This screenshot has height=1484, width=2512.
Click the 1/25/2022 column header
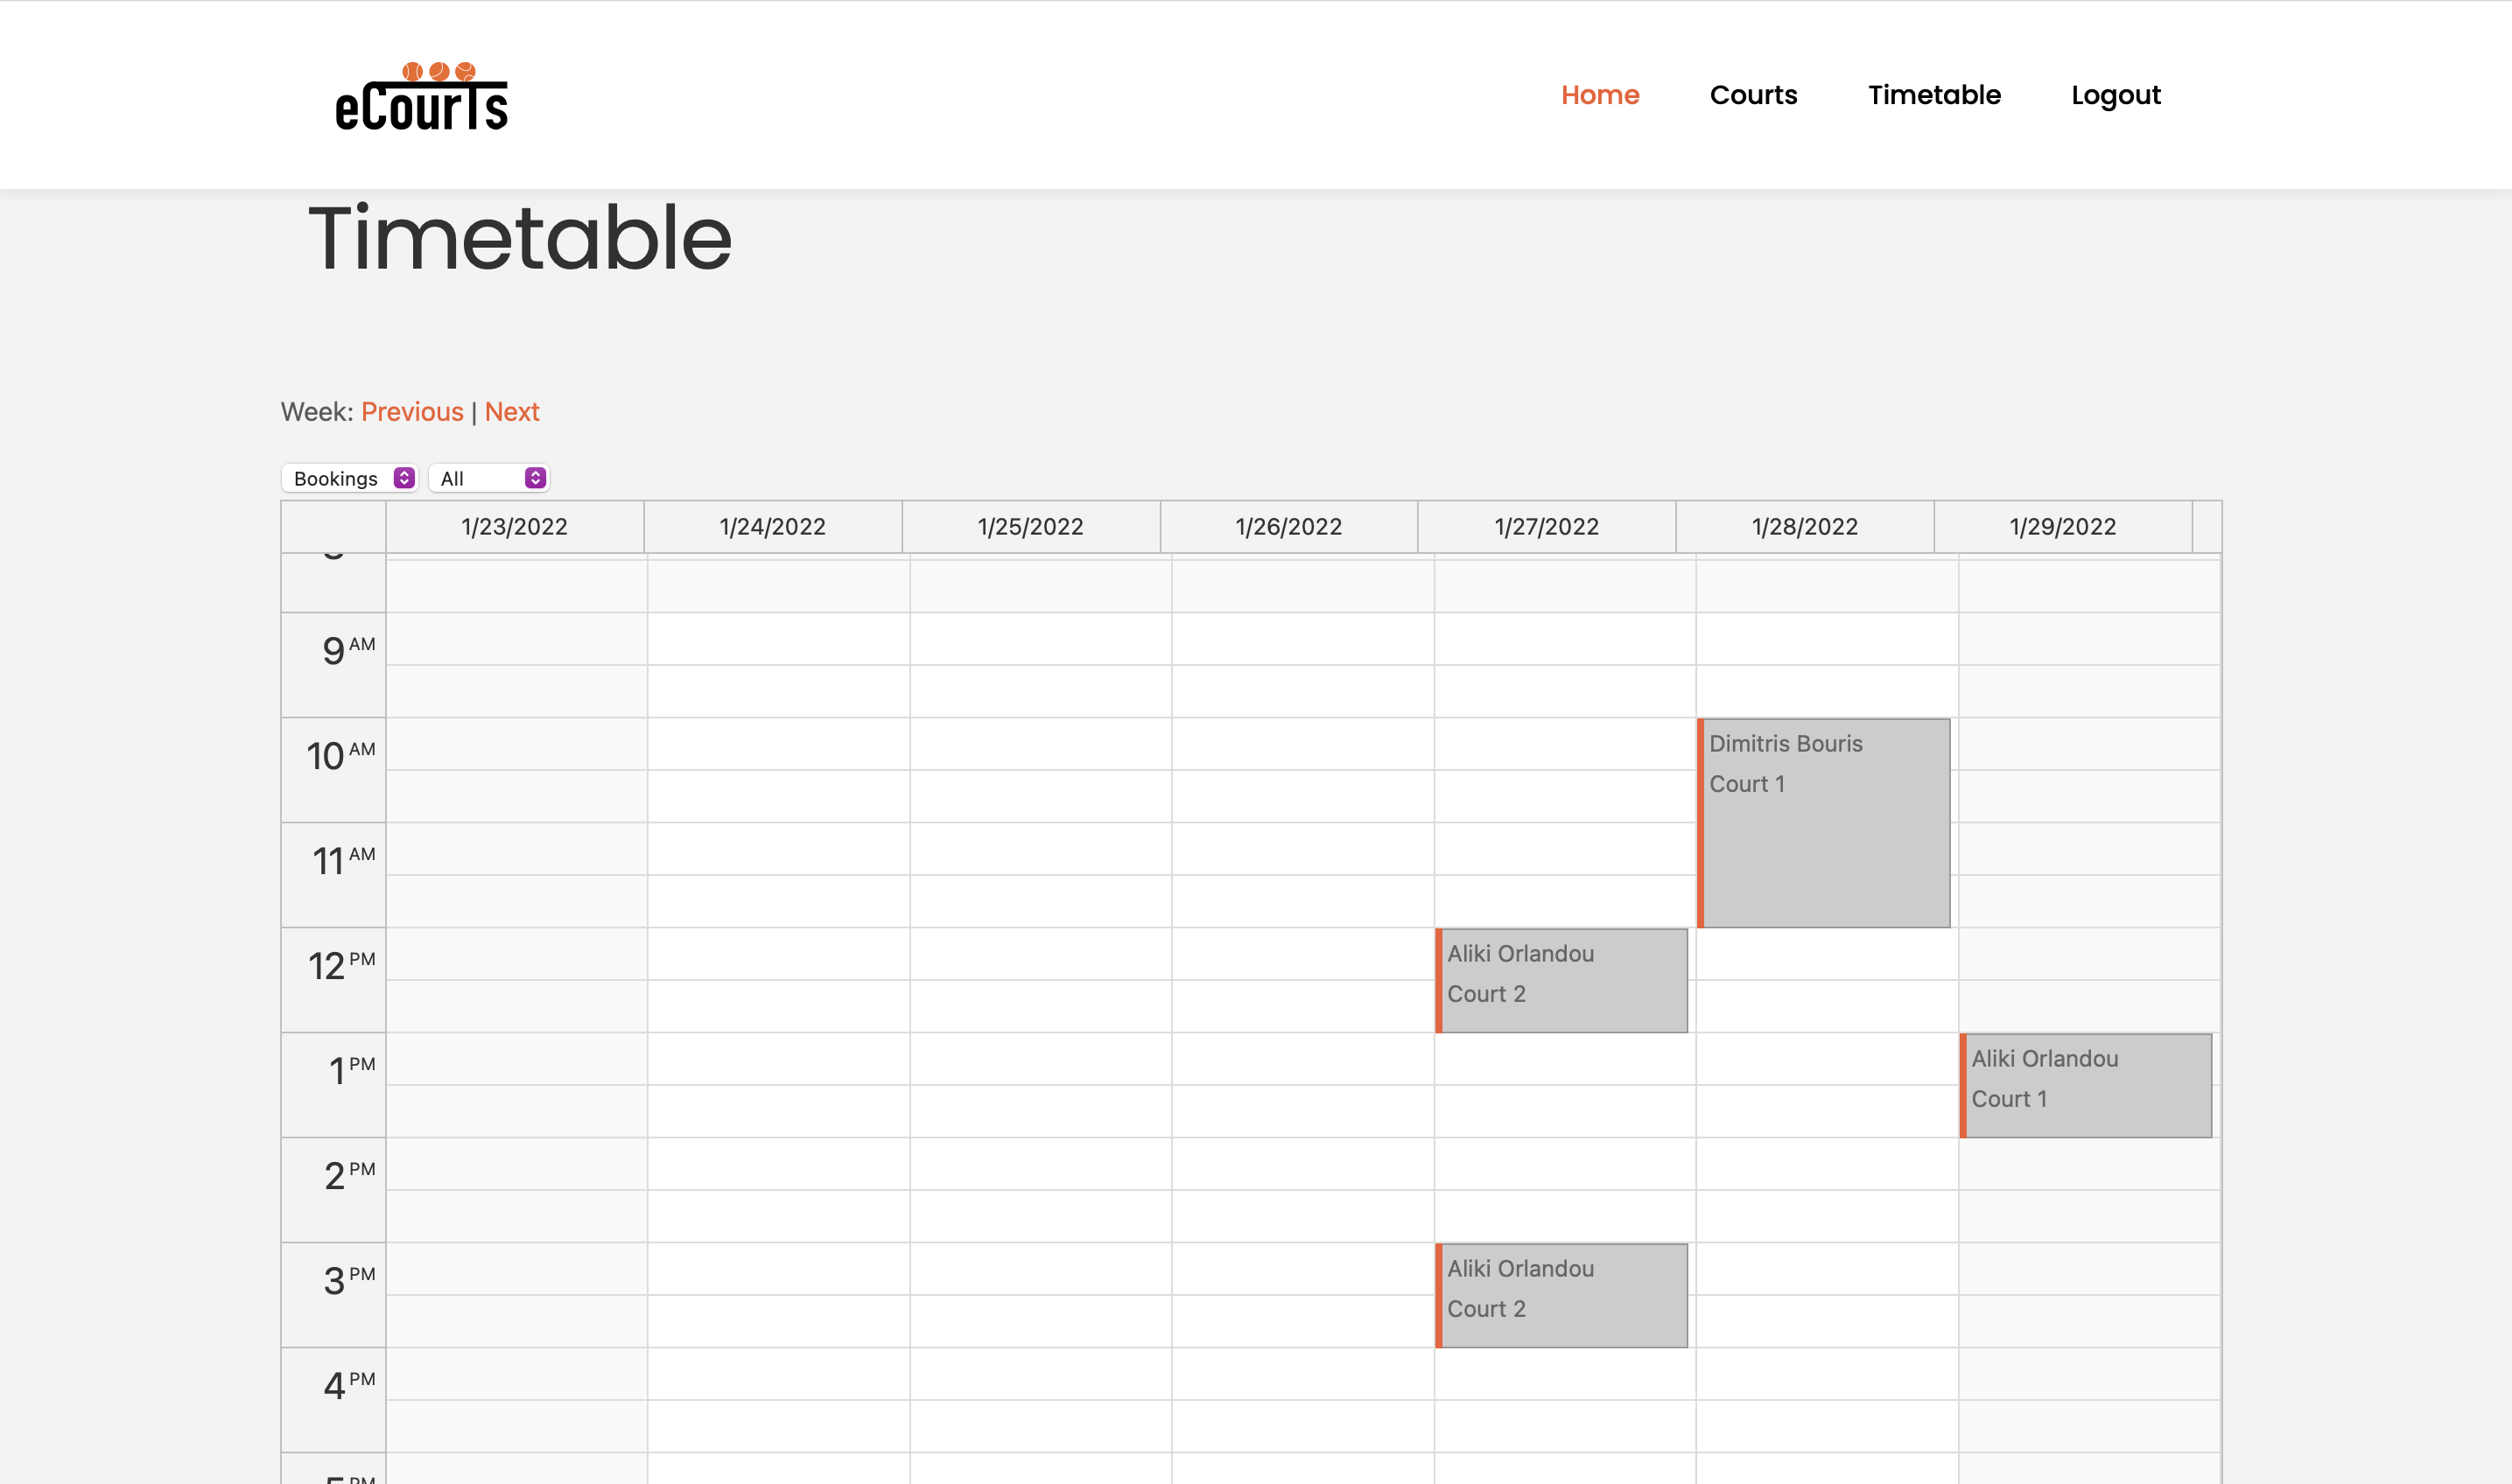[x=1030, y=527]
